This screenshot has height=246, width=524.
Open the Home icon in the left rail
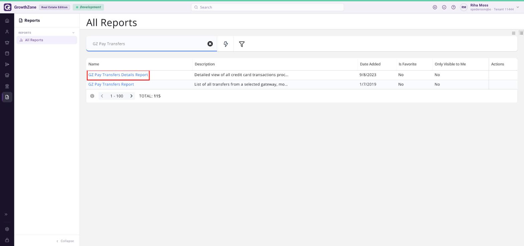point(7,21)
